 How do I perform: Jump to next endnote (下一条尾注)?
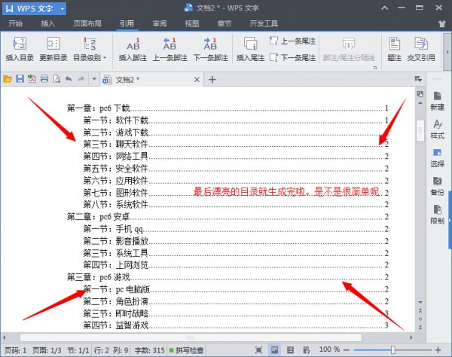pyautogui.click(x=292, y=58)
